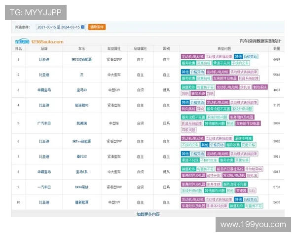Image resolution: width=296 pixels, height=237 pixels.
Task: Remove the 2021-03-15 至 2024-03-15 date filter
Action: point(82,27)
